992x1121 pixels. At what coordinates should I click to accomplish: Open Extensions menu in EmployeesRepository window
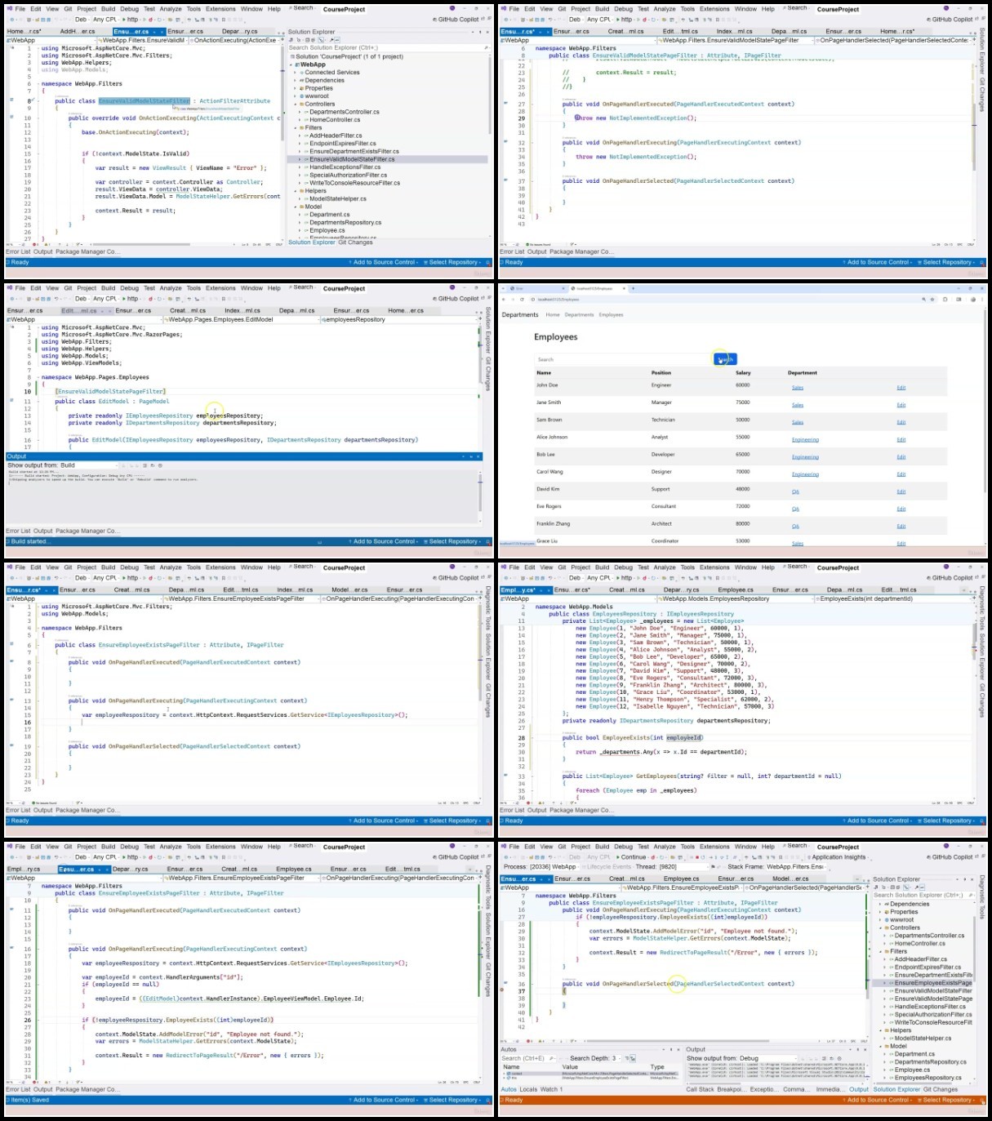pyautogui.click(x=714, y=567)
